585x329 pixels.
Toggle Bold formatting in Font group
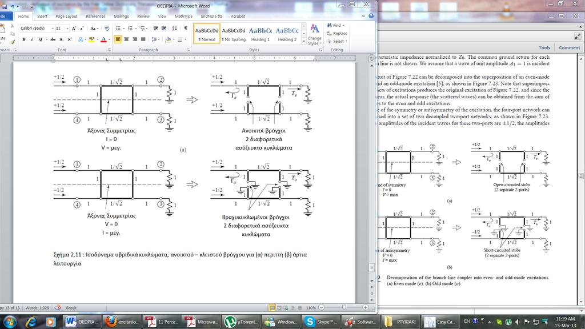point(24,39)
